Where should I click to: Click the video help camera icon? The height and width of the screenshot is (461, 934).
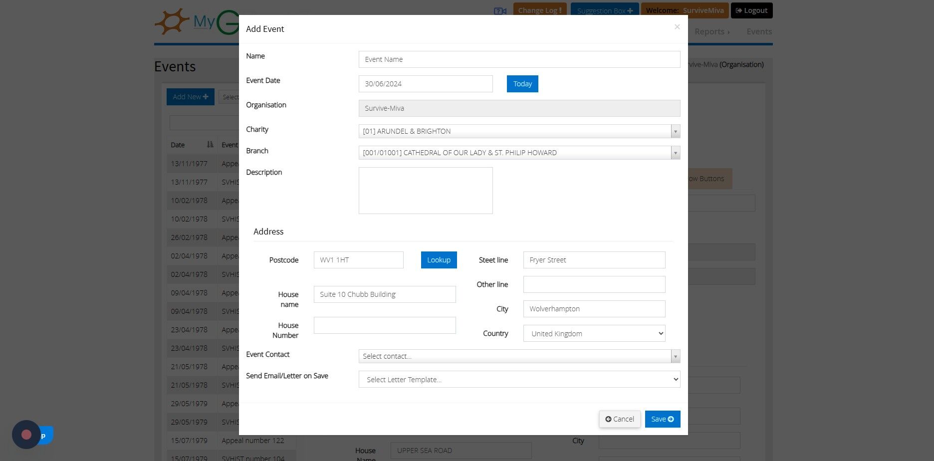click(x=500, y=11)
